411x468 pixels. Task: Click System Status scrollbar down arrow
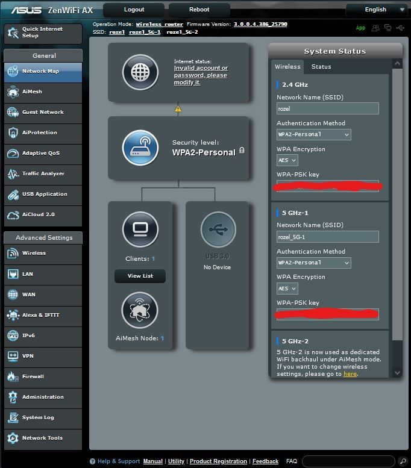(x=397, y=373)
